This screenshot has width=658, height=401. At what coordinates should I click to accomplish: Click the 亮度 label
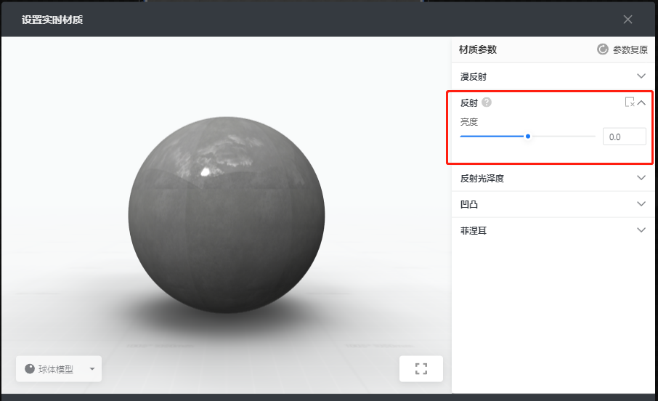(468, 122)
